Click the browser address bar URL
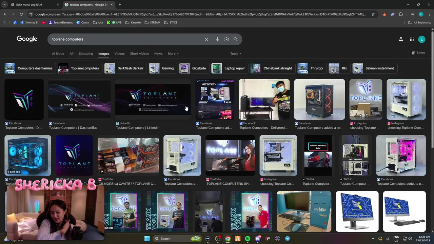Viewport: 434px width, 244px height. click(x=200, y=14)
